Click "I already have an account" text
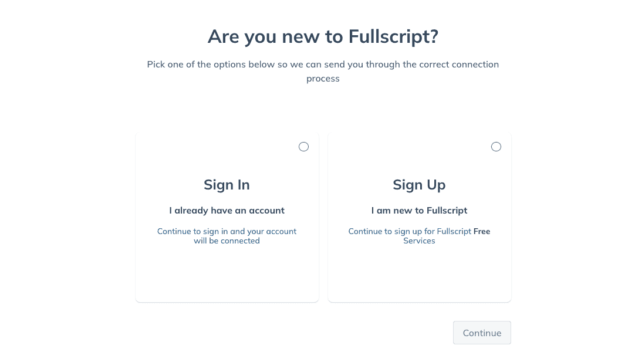 pos(227,210)
